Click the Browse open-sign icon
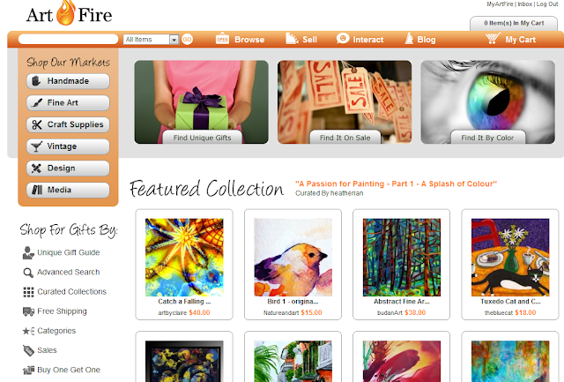Screen dimensions: 564x382 pos(222,38)
